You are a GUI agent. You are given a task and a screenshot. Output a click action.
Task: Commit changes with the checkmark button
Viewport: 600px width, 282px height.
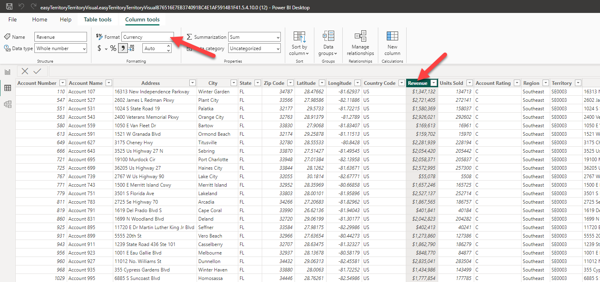(37, 71)
